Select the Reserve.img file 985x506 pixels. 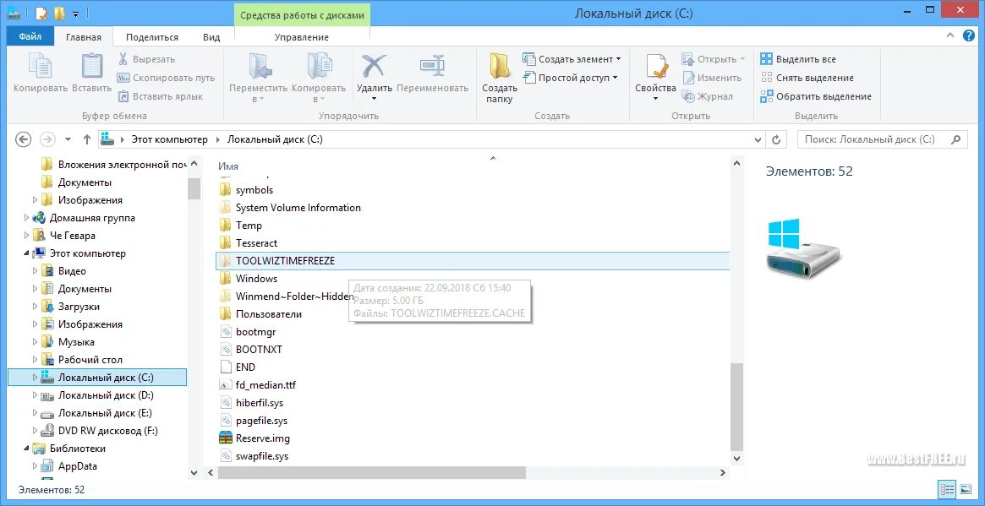click(263, 438)
